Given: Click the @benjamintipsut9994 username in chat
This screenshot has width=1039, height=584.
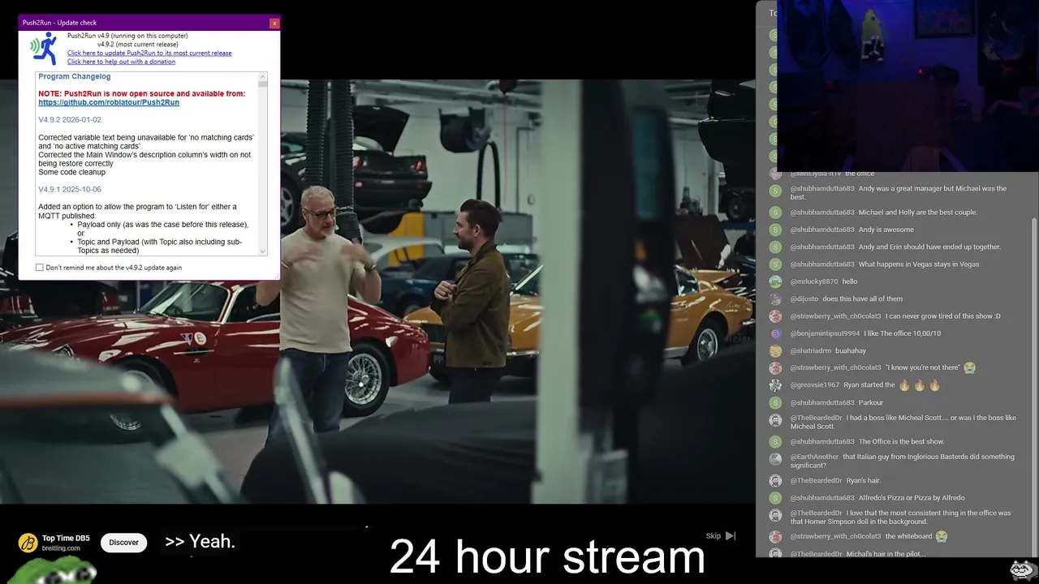Looking at the screenshot, I should tap(825, 333).
